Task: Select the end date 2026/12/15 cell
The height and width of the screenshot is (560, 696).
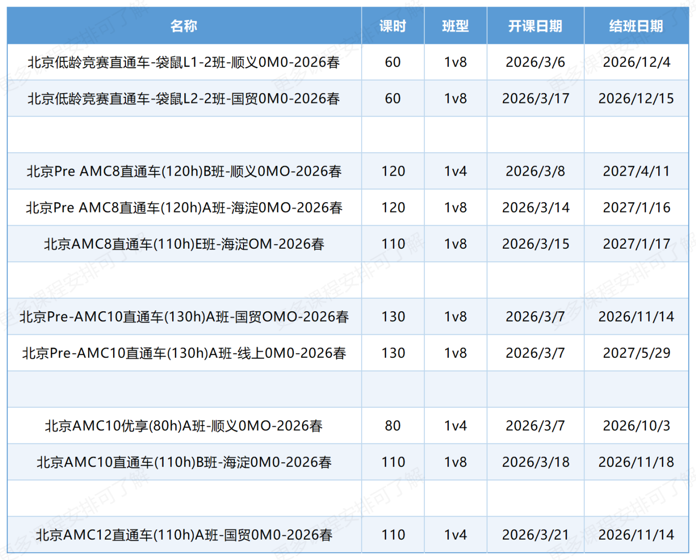Action: (x=636, y=98)
